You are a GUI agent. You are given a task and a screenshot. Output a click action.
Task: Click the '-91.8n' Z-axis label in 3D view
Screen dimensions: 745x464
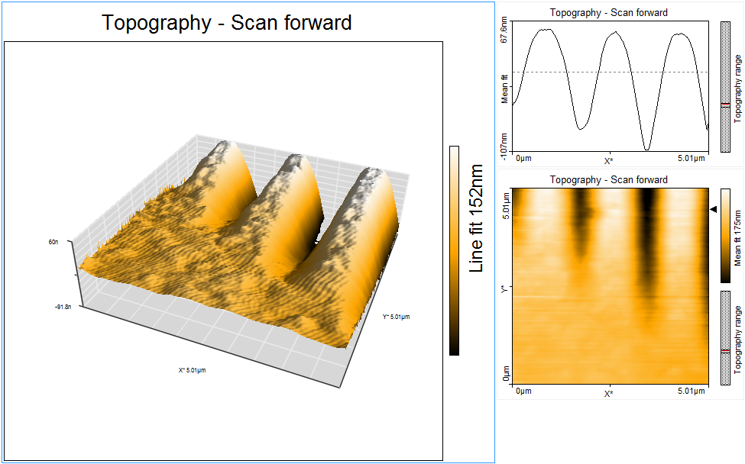pyautogui.click(x=63, y=307)
